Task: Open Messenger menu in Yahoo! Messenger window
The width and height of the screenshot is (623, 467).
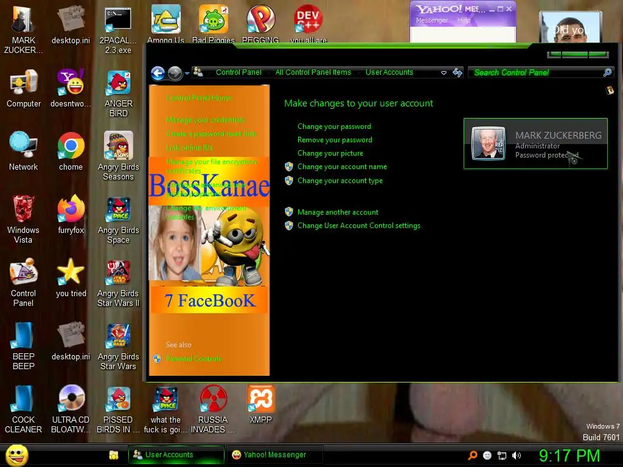Action: [x=431, y=20]
